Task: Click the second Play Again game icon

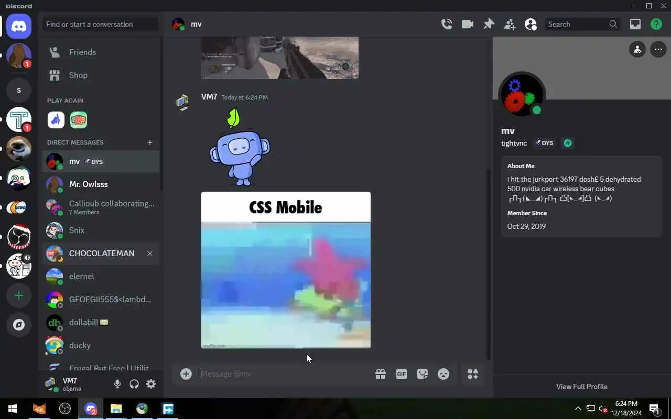Action: click(79, 120)
